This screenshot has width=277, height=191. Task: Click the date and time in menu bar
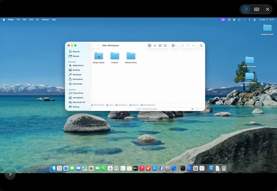267,20
